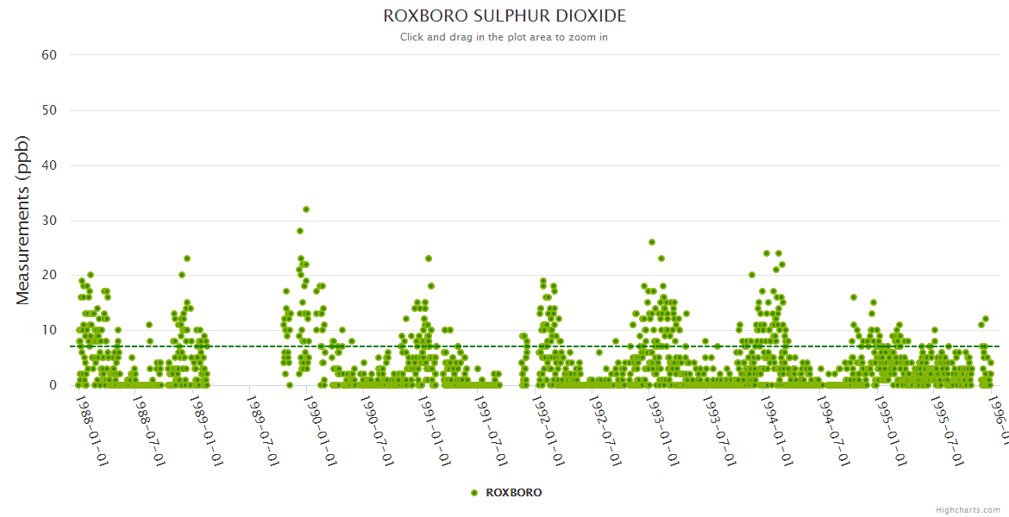Click the 0 label on the y-axis

click(53, 385)
